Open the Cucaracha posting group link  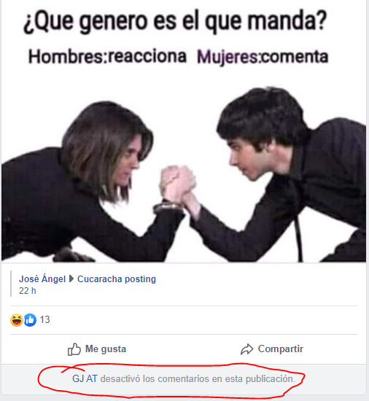click(117, 279)
